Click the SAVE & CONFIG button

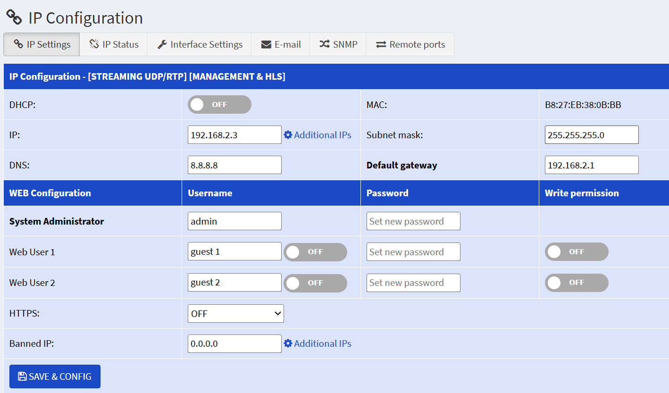coord(55,376)
